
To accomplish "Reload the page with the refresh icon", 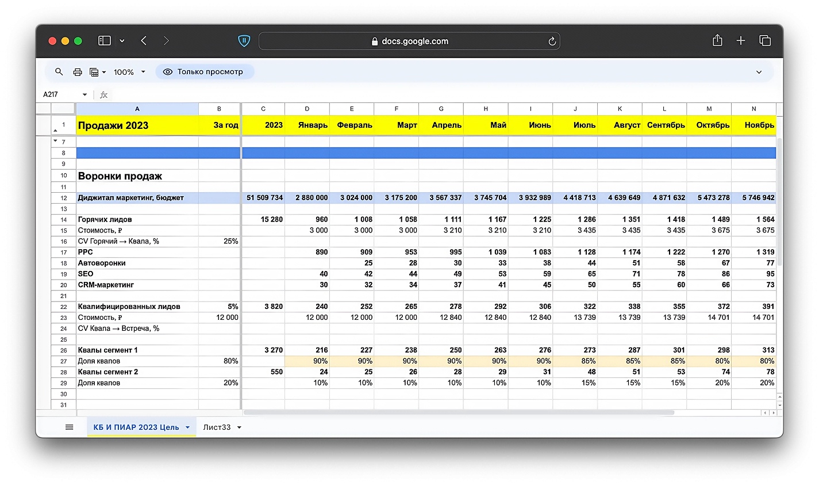I will (552, 41).
